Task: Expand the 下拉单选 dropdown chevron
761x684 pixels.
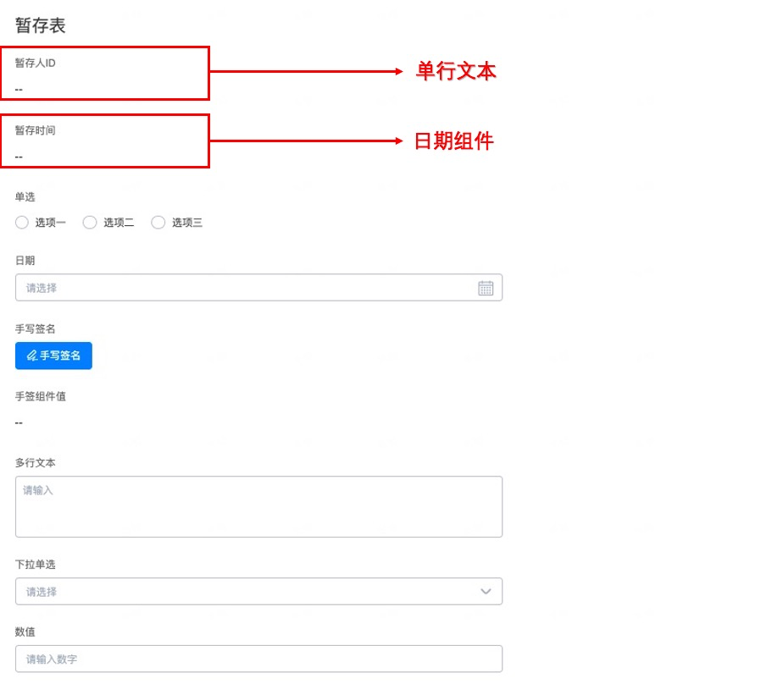Action: click(x=486, y=592)
